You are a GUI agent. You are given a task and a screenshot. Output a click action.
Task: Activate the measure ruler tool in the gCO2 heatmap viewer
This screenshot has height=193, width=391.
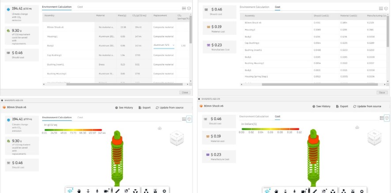coord(117,191)
